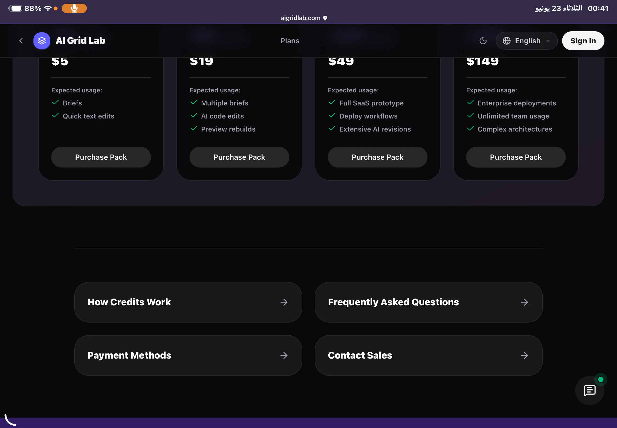617x428 pixels.
Task: Click the checkmark next to Briefs
Action: pyautogui.click(x=56, y=103)
